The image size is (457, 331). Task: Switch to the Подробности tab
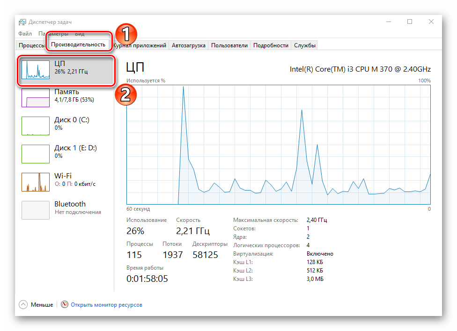(x=271, y=45)
